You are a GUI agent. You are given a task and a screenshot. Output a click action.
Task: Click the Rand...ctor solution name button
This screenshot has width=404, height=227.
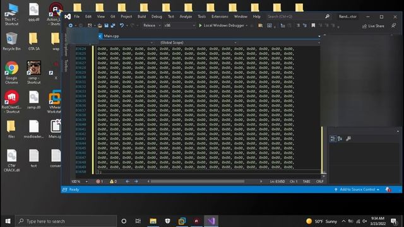point(348,16)
